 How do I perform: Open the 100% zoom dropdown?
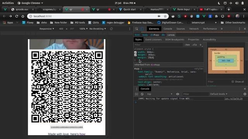(84, 29)
